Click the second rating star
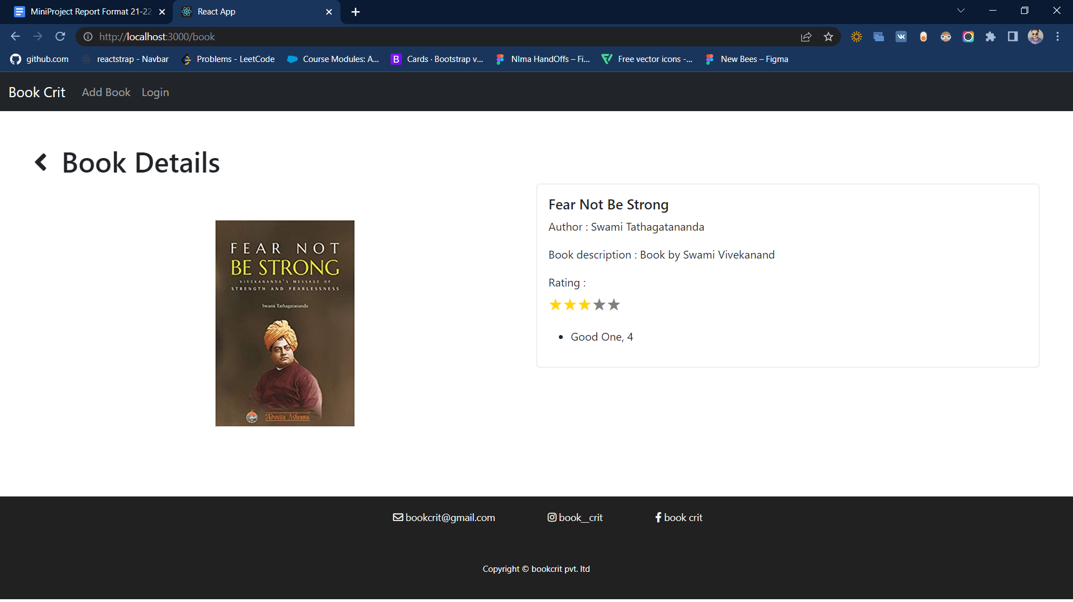This screenshot has width=1073, height=602. click(x=569, y=305)
